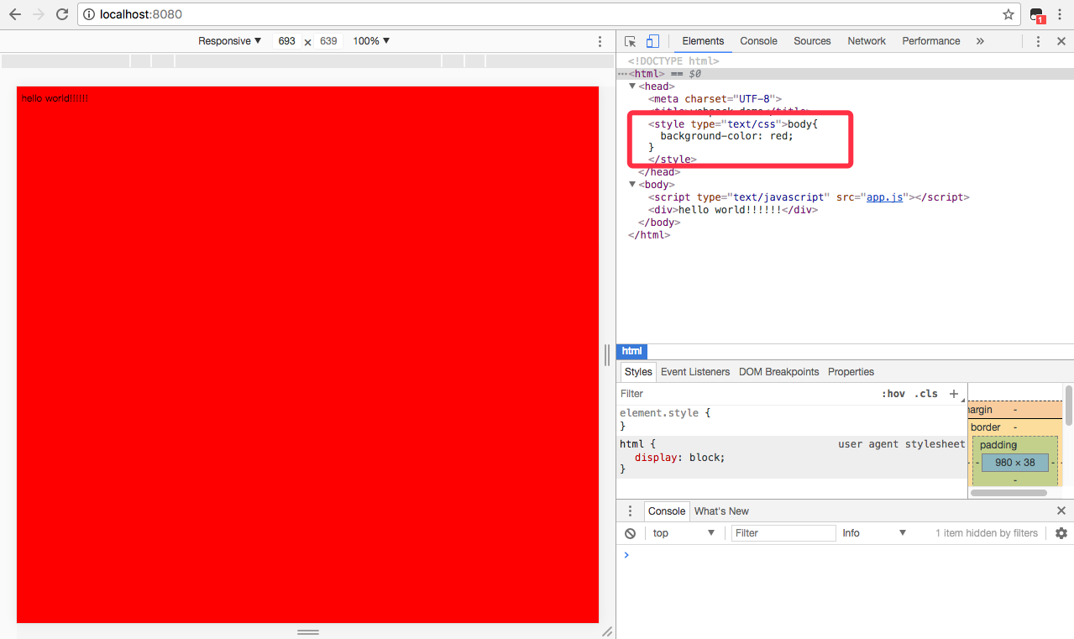Reload the localhost page
Image resolution: width=1074 pixels, height=639 pixels.
(62, 14)
